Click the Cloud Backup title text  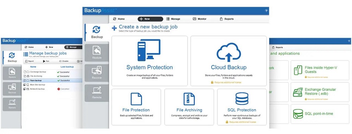click(x=228, y=67)
